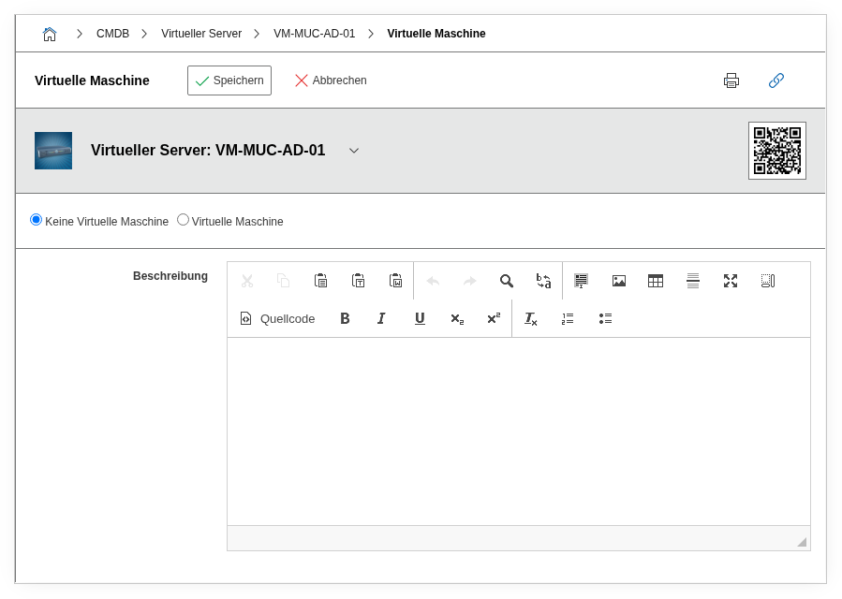Image resolution: width=842 pixels, height=599 pixels.
Task: Toggle Quellcode source view
Action: tap(278, 318)
